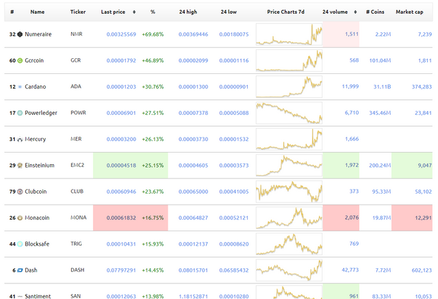Click the Blocksafe coin icon

click(20, 244)
